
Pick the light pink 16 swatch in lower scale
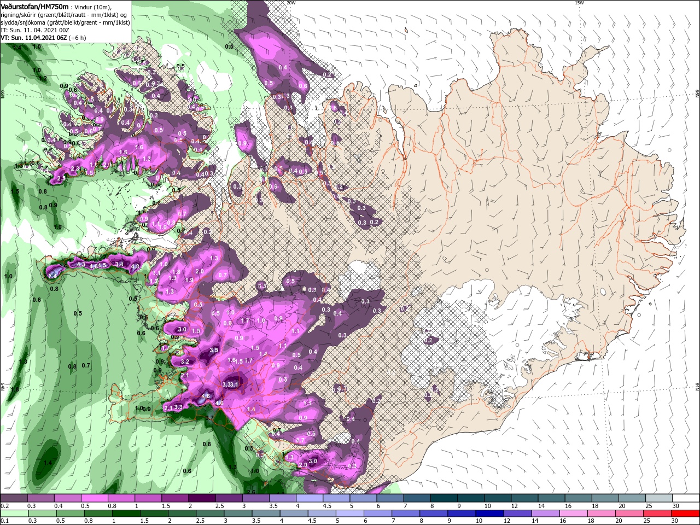pos(574,514)
